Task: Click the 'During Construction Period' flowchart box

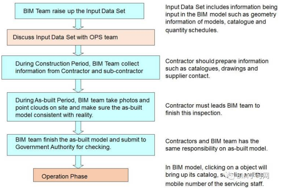Action: pyautogui.click(x=81, y=68)
